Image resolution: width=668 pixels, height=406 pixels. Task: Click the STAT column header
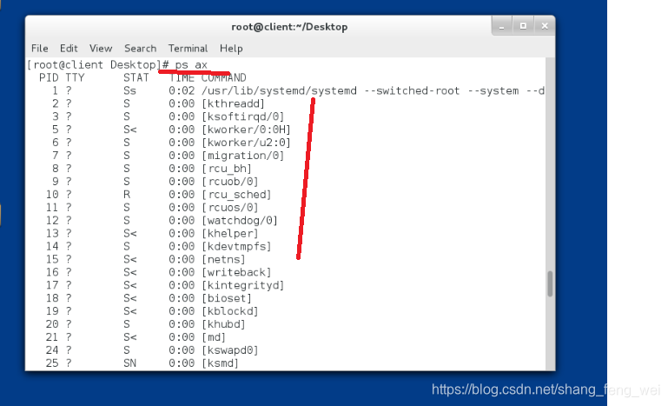[136, 77]
